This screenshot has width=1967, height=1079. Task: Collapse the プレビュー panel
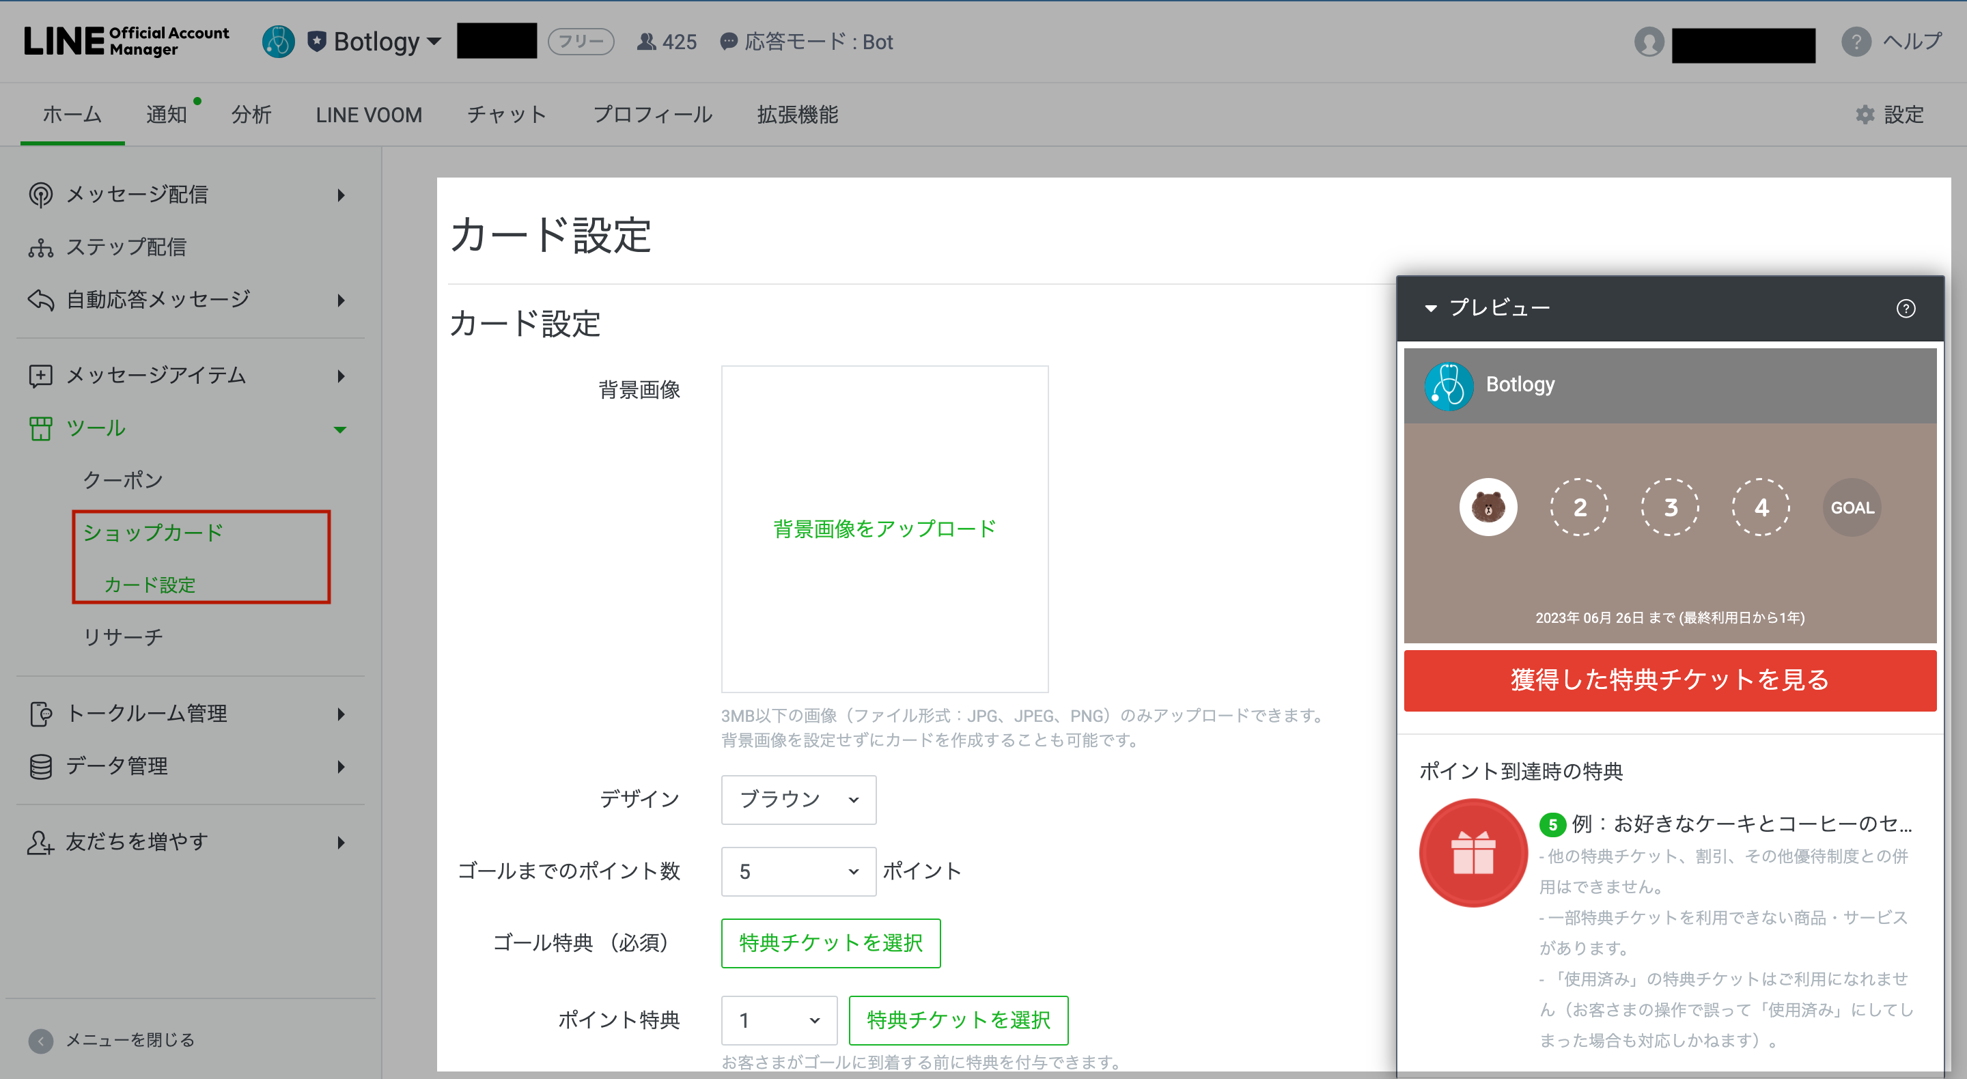(1430, 309)
